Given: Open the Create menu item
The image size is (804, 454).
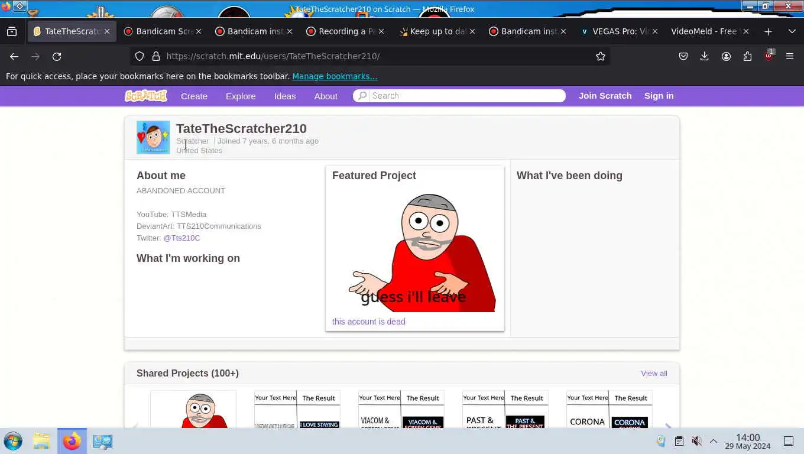Looking at the screenshot, I should pyautogui.click(x=194, y=96).
